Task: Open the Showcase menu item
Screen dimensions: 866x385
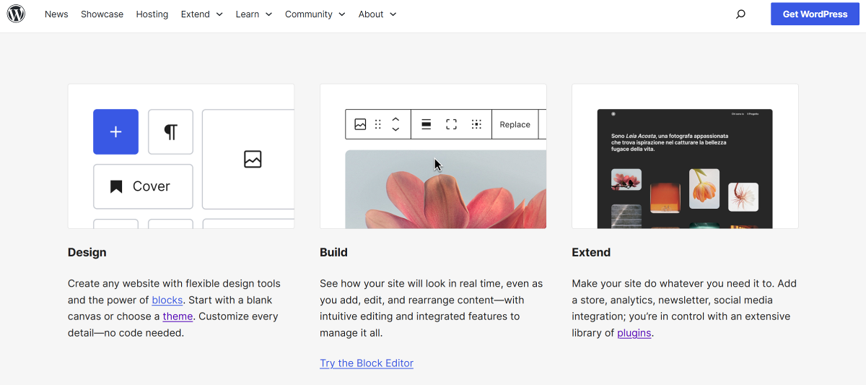Action: (102, 14)
